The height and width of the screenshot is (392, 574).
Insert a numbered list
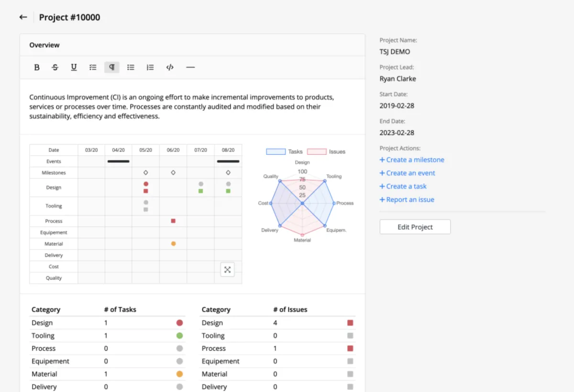point(150,67)
